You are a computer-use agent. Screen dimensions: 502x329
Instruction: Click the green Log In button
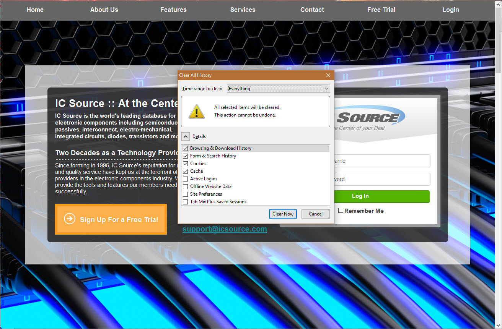pos(381,196)
